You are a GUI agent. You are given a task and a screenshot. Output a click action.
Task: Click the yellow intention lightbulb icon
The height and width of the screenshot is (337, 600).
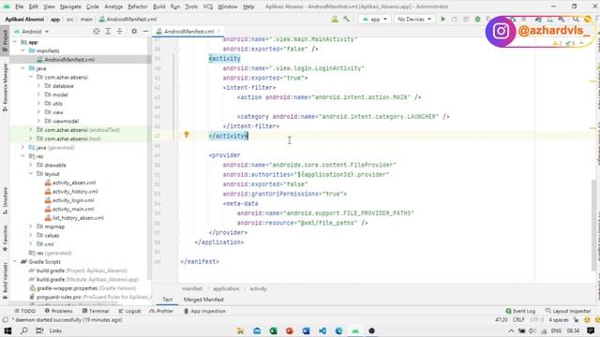[187, 135]
